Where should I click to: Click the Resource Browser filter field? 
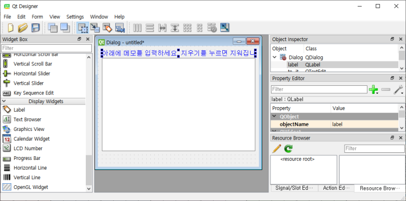(375, 149)
